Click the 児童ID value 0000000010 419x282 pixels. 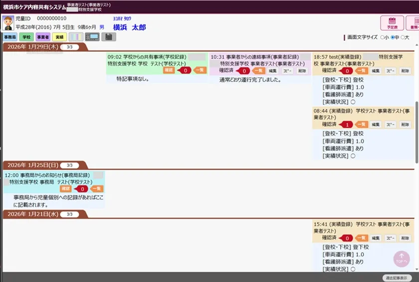(51, 18)
